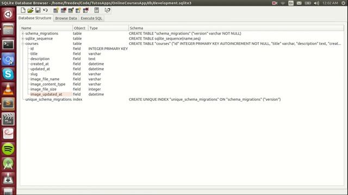Click the Revert Changes undo arrow icon
This screenshot has width=348, height=195.
(x=45, y=10)
